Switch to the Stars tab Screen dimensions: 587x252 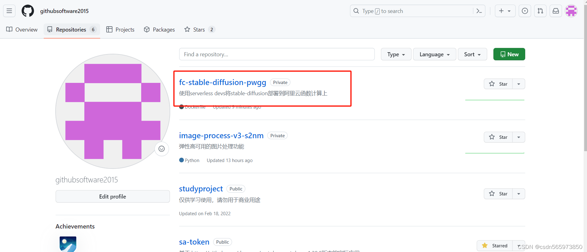point(200,29)
